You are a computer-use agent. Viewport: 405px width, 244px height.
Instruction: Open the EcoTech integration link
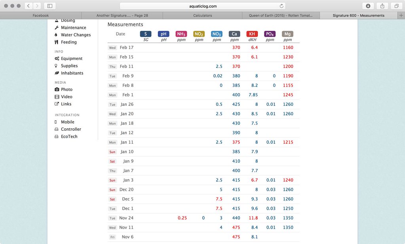(x=69, y=137)
